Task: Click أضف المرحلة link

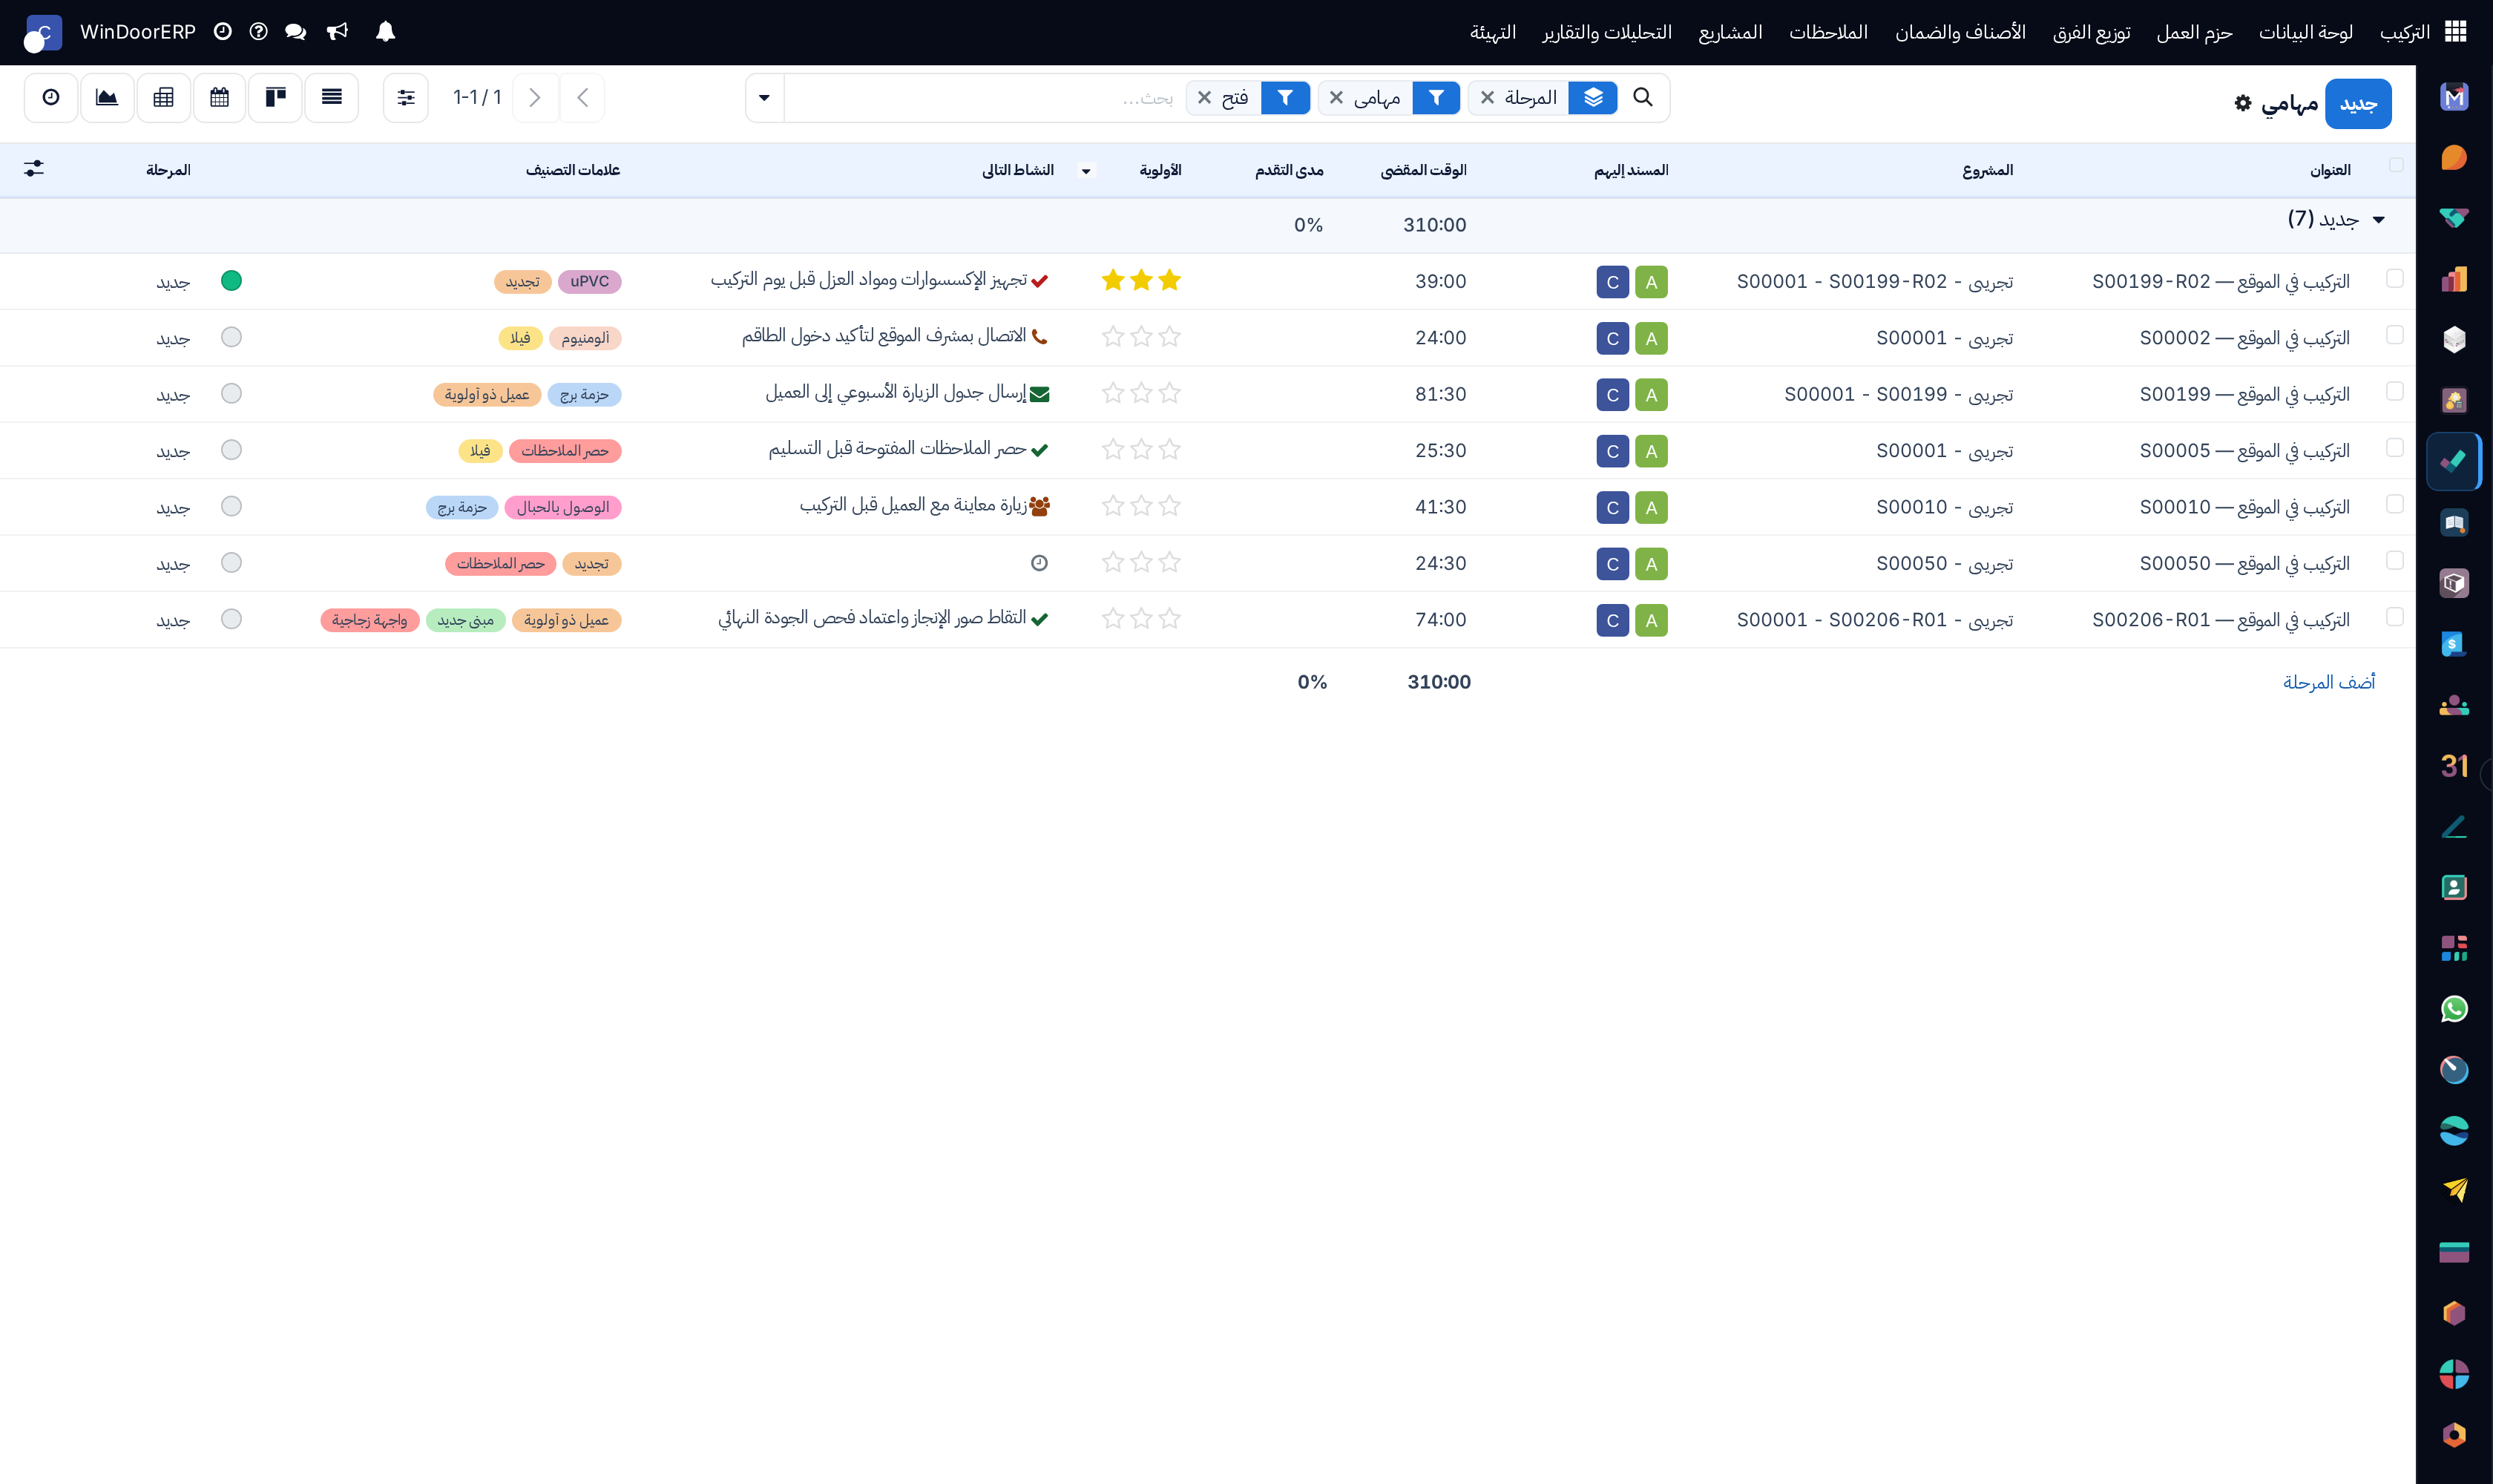Action: coord(2328,682)
